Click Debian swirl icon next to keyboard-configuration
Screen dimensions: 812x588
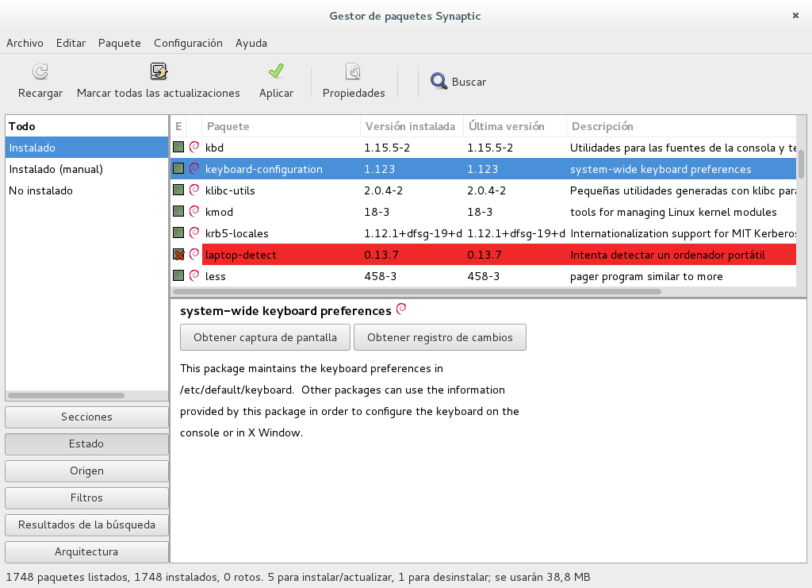click(x=194, y=168)
